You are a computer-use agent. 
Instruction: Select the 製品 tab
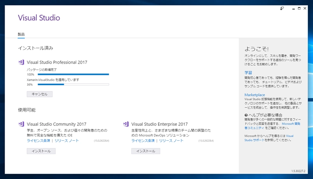click(21, 34)
